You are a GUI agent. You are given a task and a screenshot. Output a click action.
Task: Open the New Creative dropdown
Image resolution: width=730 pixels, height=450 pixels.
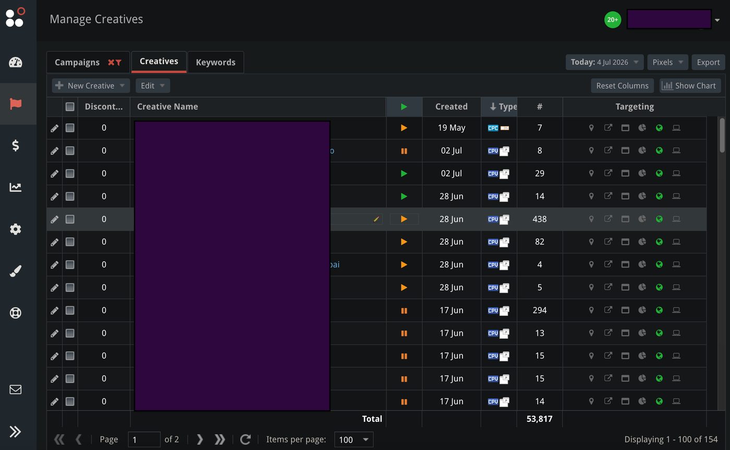(91, 86)
